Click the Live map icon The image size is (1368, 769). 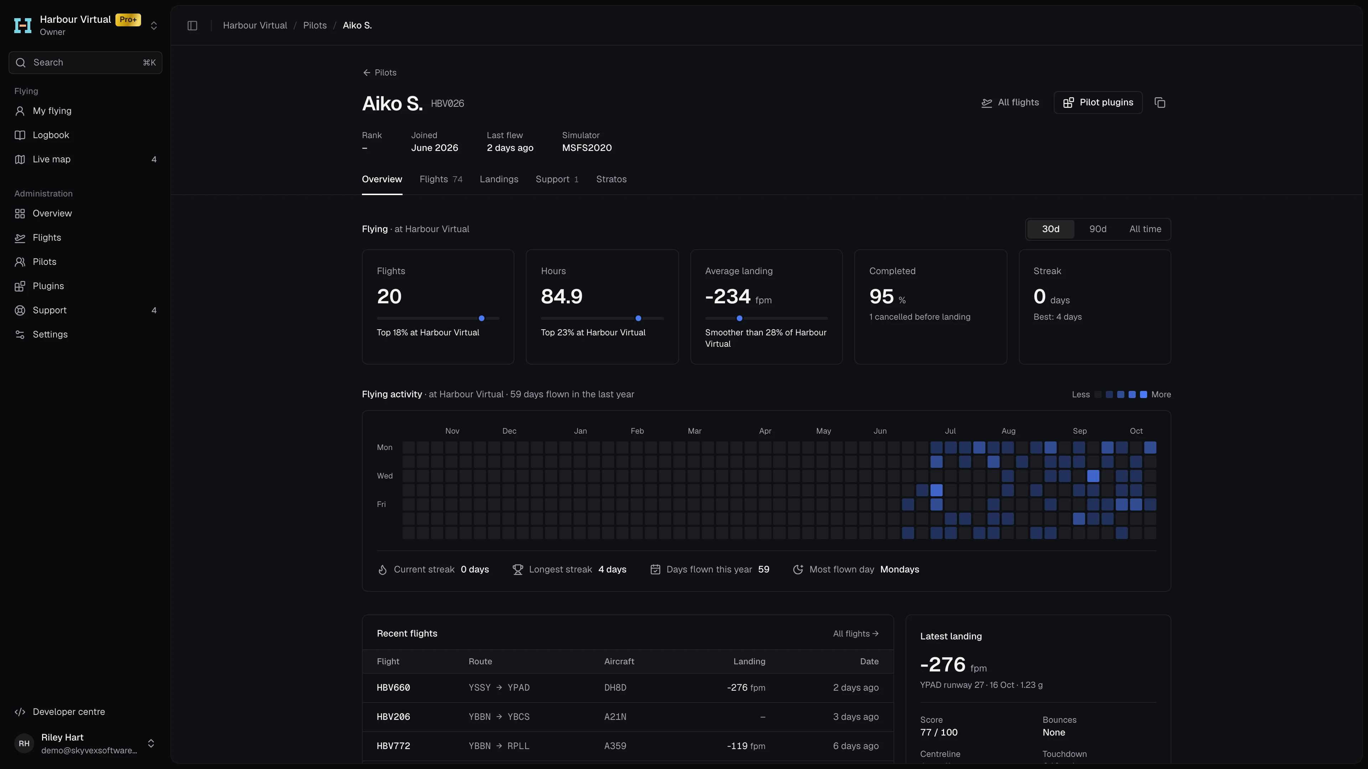click(x=20, y=159)
